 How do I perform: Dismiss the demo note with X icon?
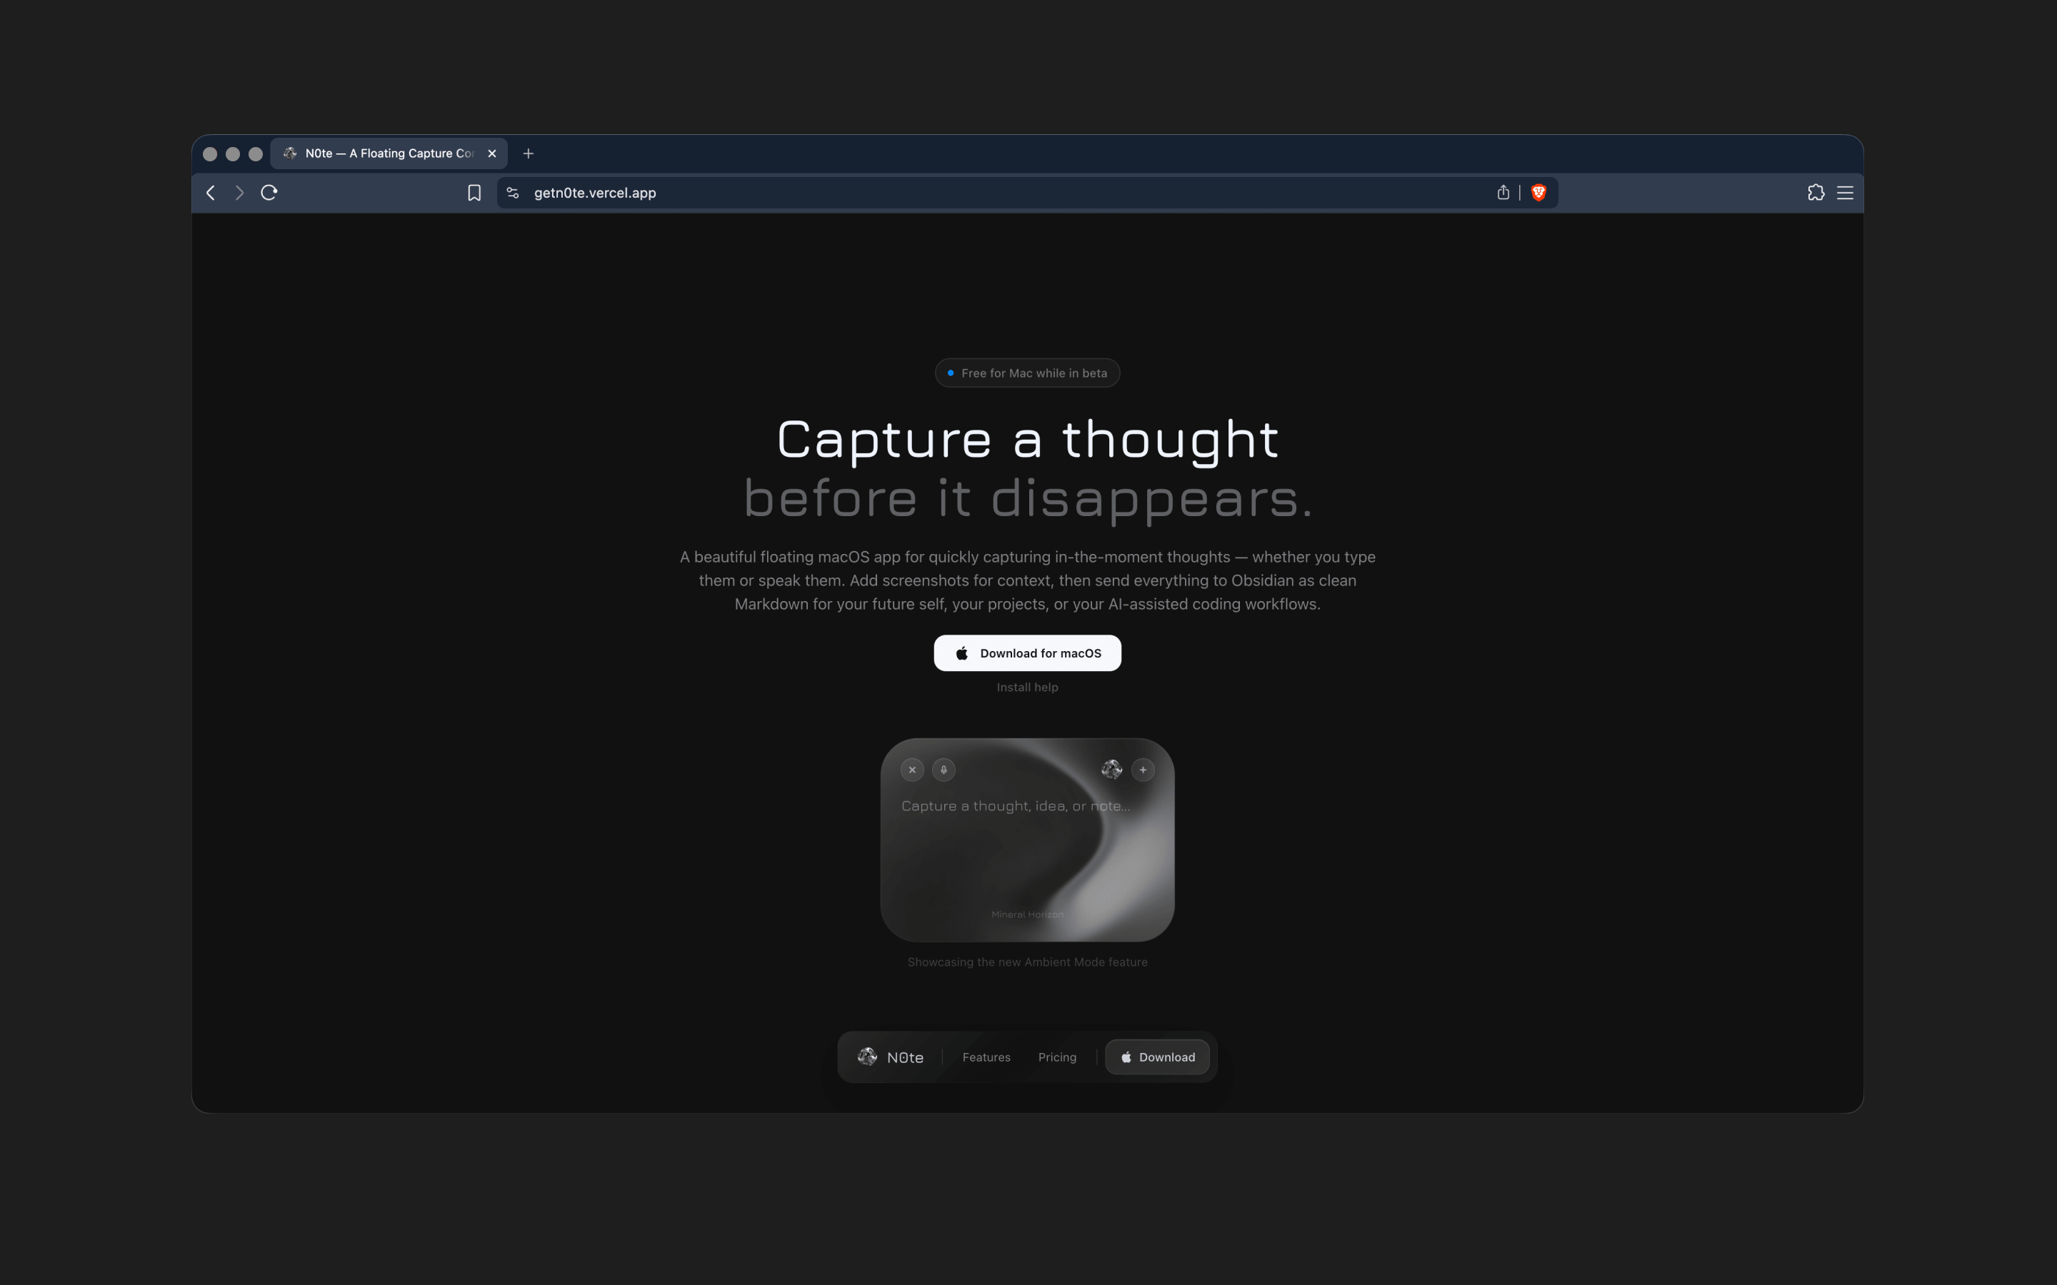pos(912,770)
